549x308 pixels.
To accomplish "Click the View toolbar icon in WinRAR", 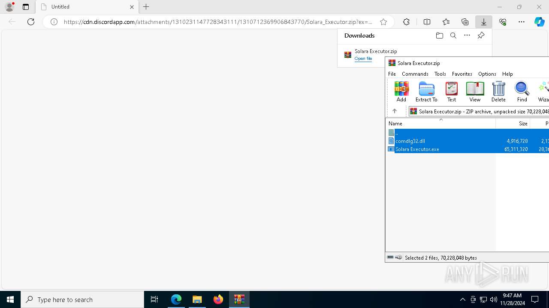I will click(x=475, y=92).
